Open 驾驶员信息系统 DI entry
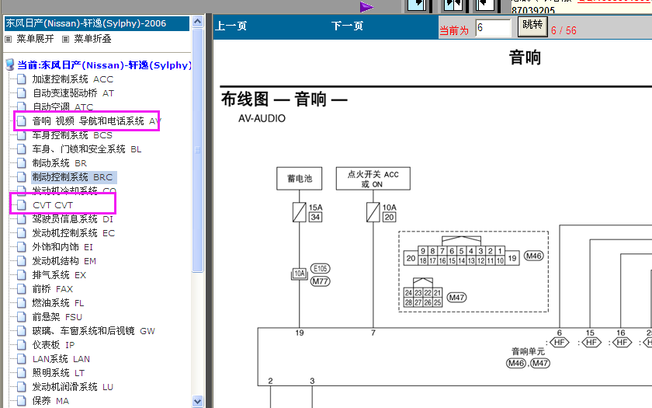The height and width of the screenshot is (408, 652). pos(73,219)
